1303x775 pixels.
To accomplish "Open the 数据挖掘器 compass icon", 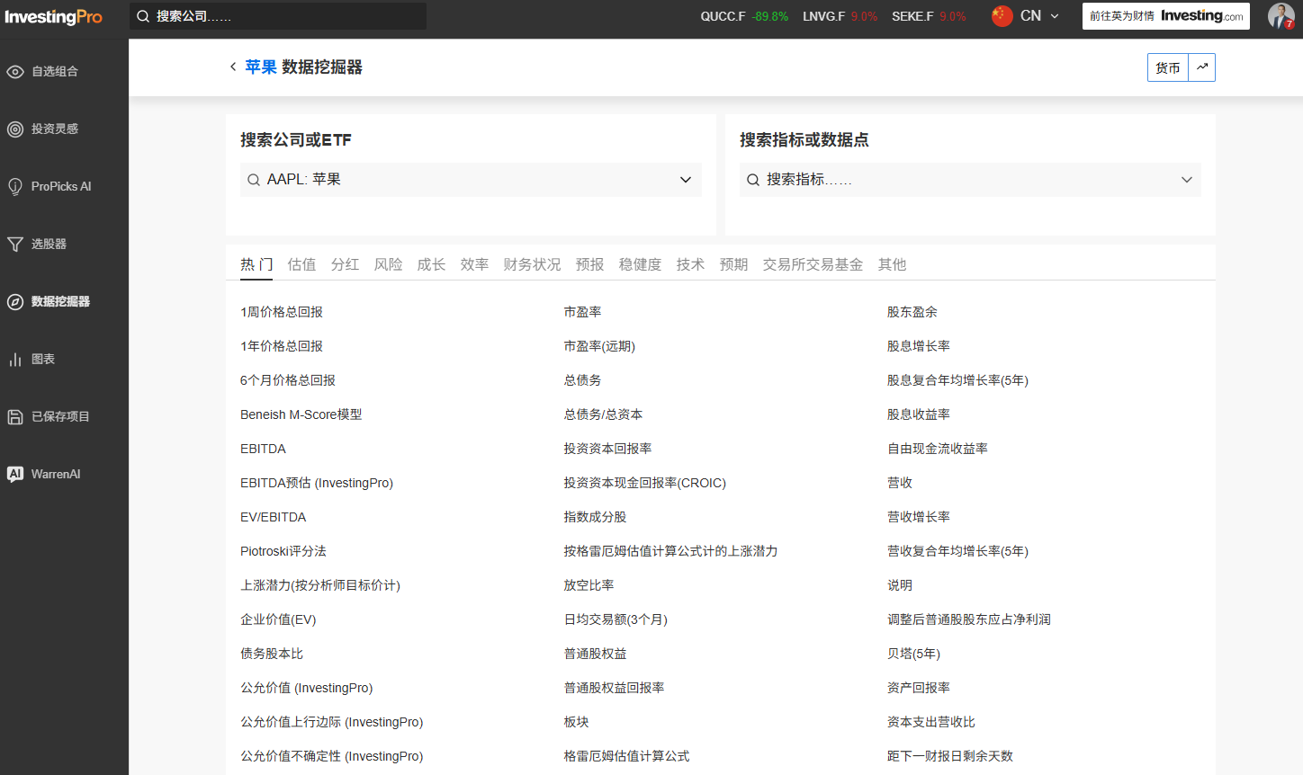I will click(15, 302).
